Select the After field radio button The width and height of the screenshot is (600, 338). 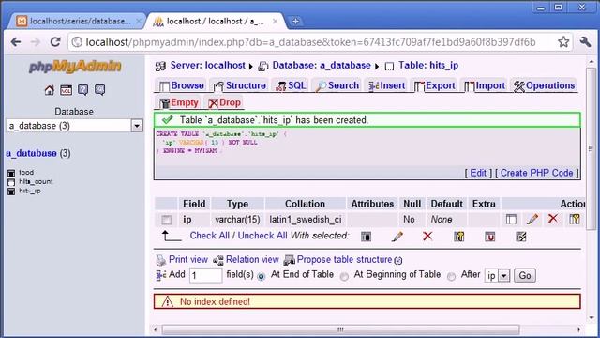click(452, 276)
